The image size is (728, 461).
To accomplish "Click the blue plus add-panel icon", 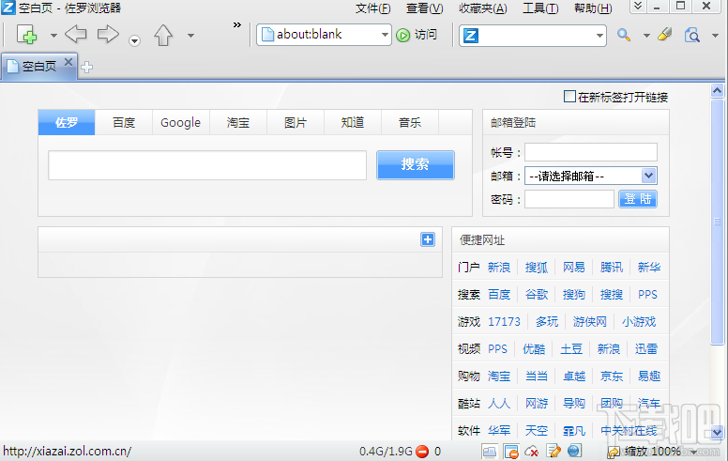I will pos(428,239).
